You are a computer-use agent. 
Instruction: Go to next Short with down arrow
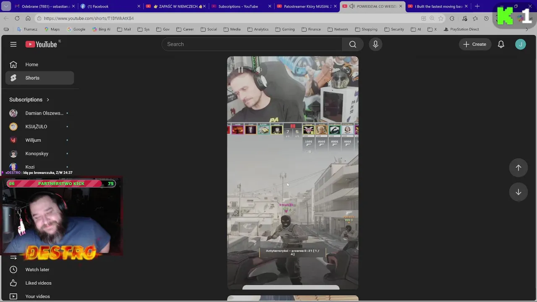tap(519, 192)
